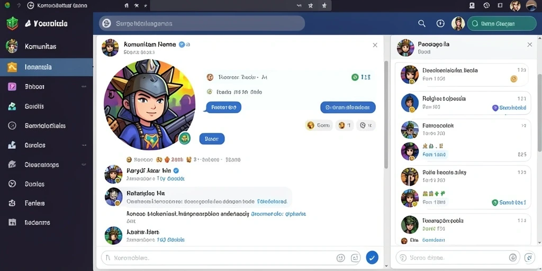The width and height of the screenshot is (542, 271).
Task: Click the blue checkmark send button
Action: [x=372, y=258]
